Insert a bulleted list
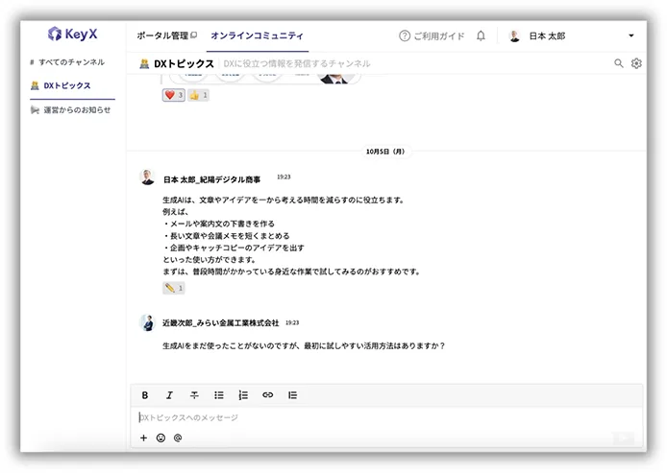 218,395
